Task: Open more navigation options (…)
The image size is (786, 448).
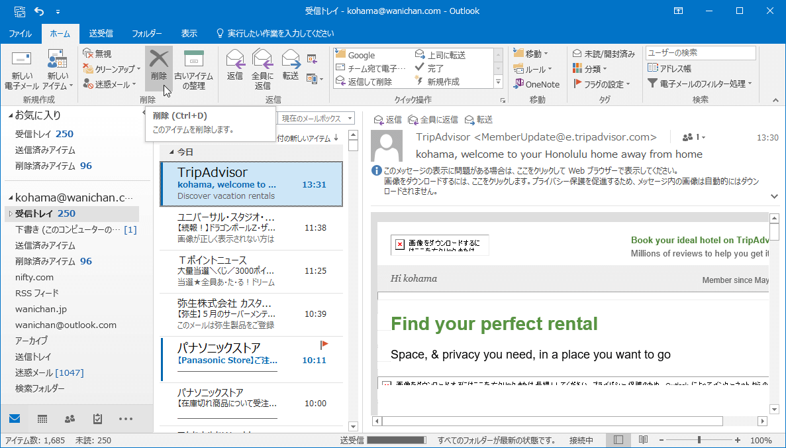Action: 125,418
